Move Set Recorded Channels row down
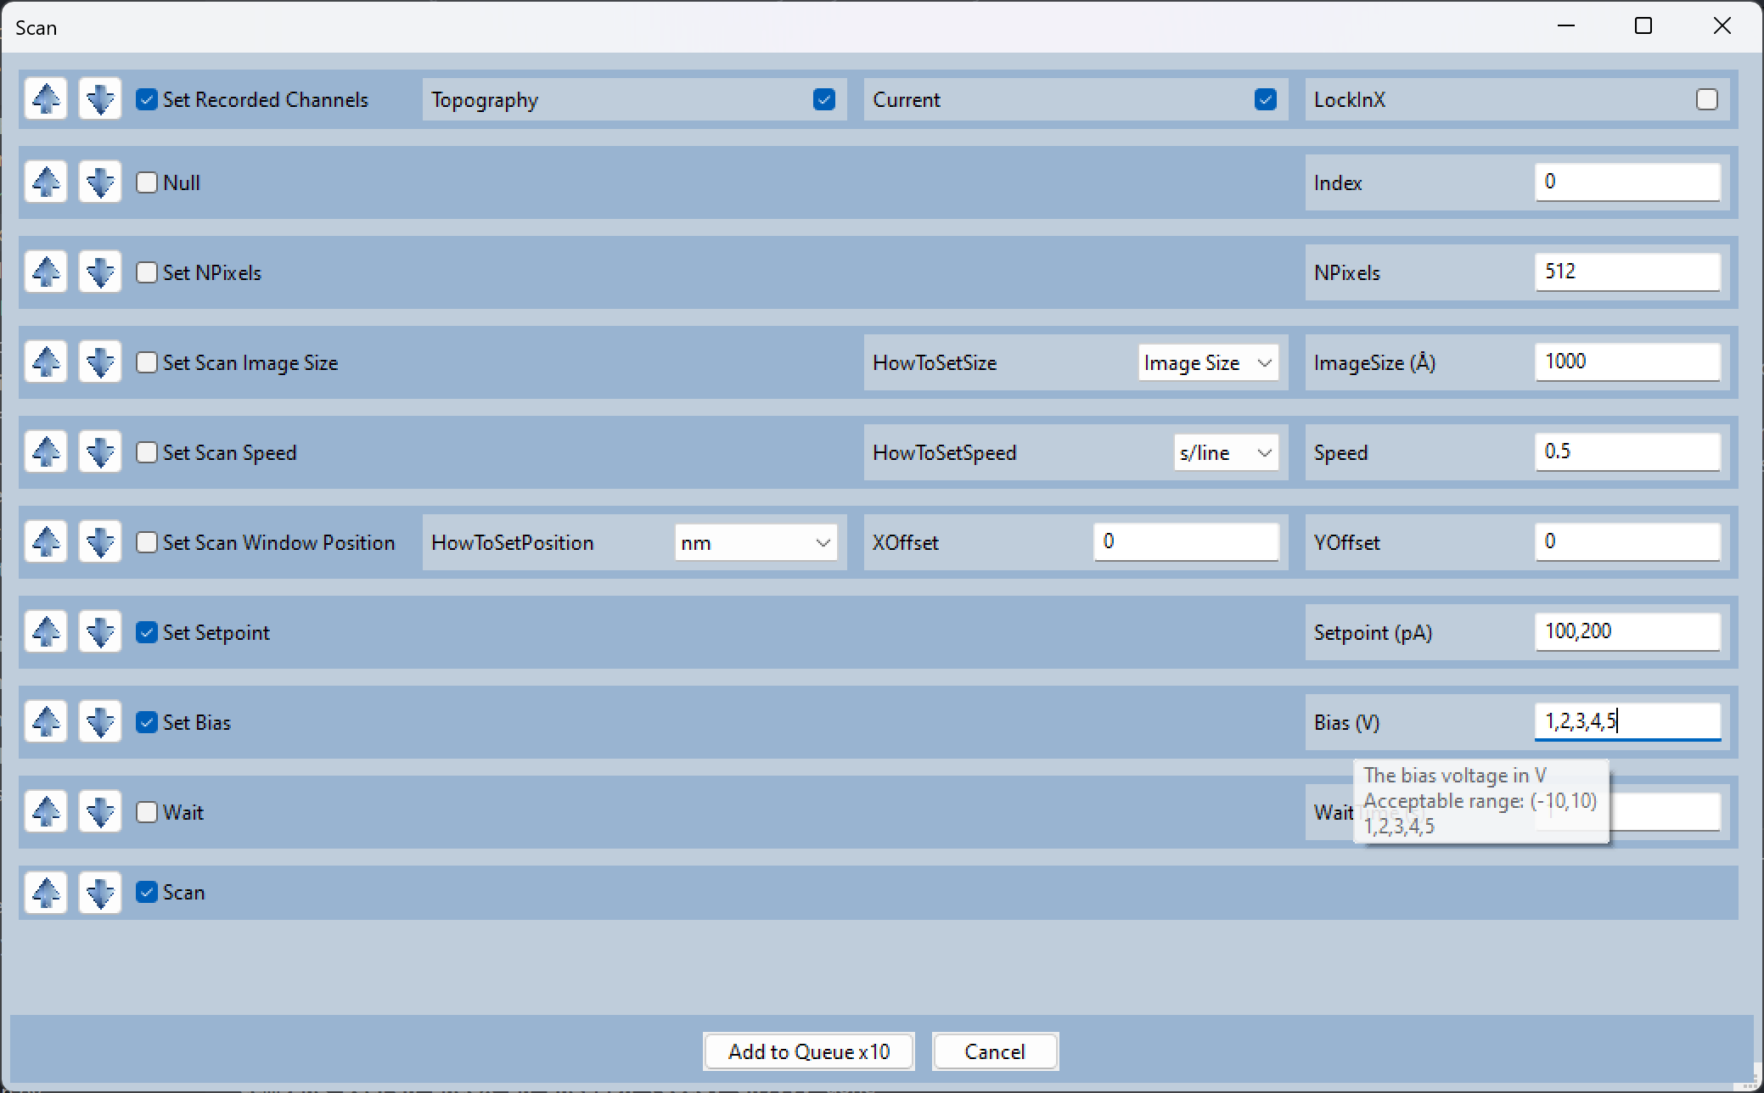This screenshot has width=1764, height=1093. pyautogui.click(x=100, y=99)
